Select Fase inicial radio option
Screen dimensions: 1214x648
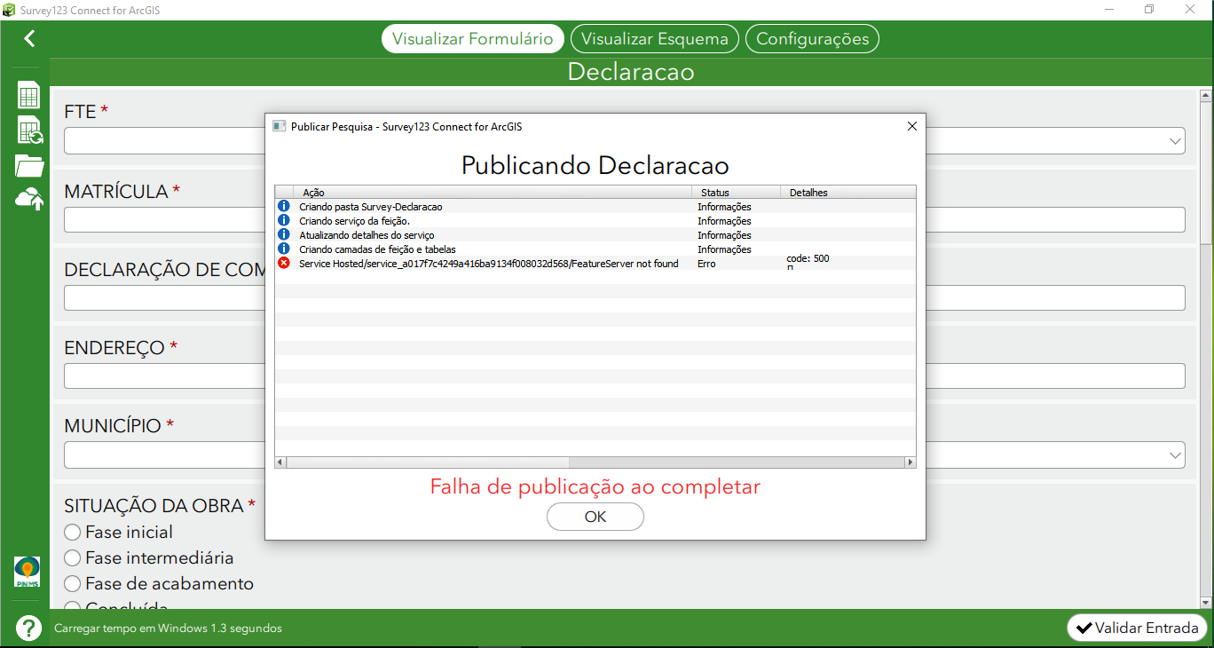[x=73, y=533]
